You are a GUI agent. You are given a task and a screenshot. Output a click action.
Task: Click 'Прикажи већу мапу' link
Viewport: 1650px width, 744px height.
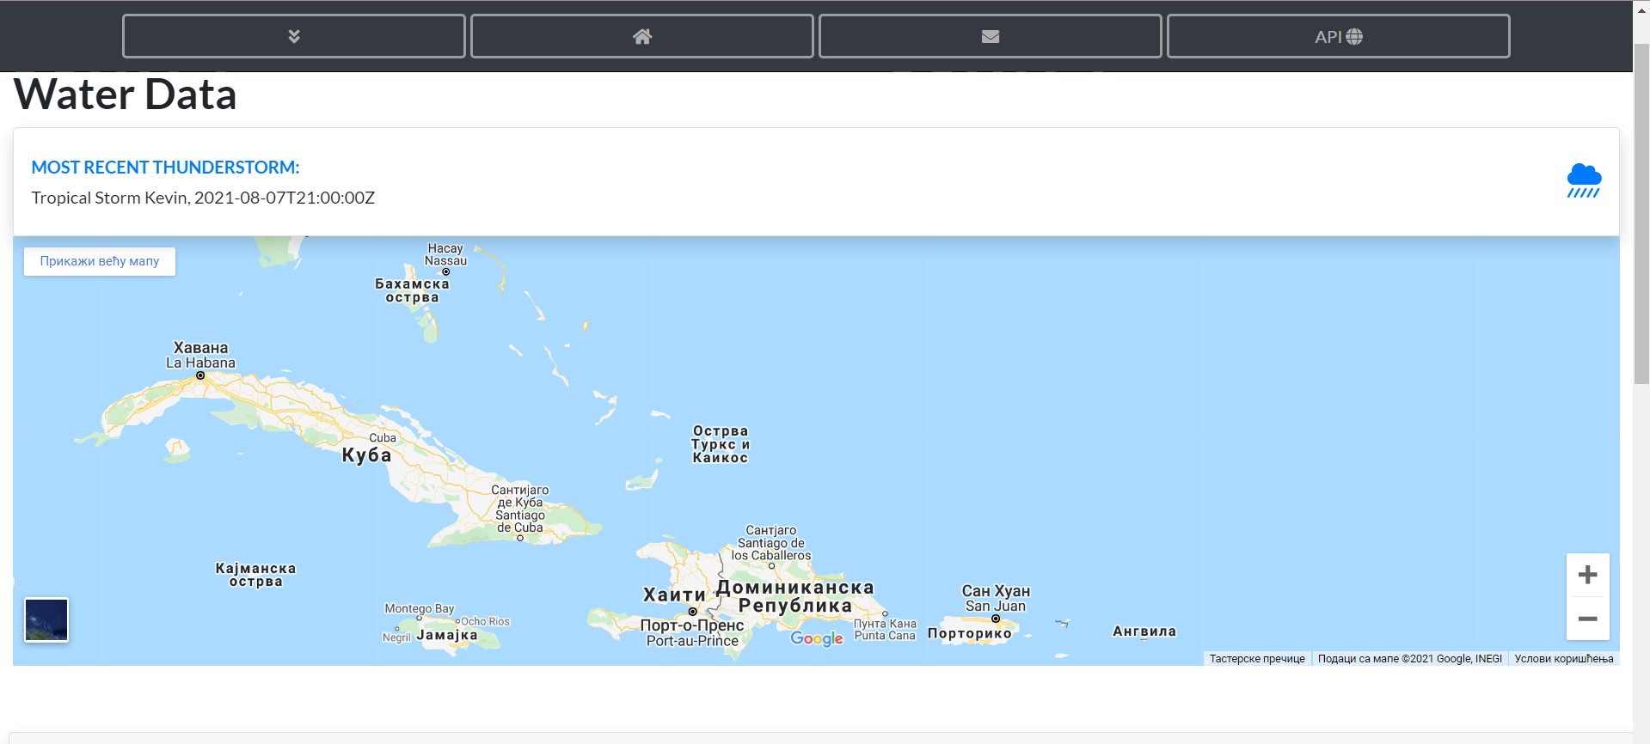pos(100,261)
